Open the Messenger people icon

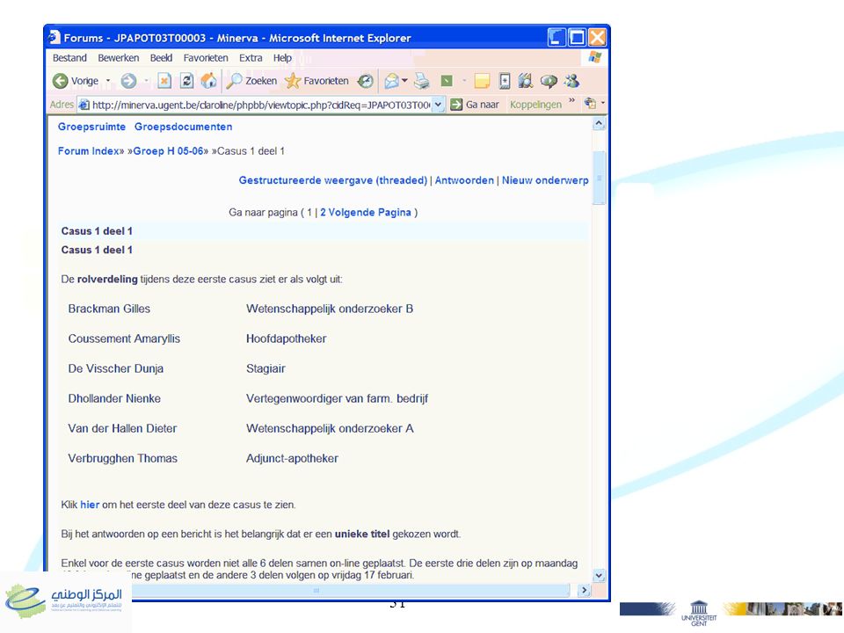pyautogui.click(x=571, y=81)
